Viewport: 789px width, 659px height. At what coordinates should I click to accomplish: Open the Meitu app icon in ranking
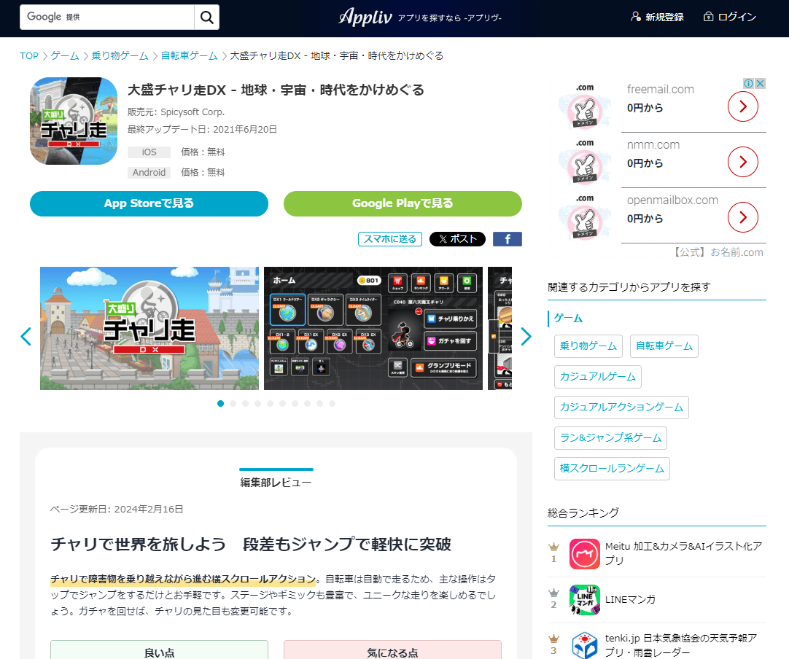click(x=584, y=554)
